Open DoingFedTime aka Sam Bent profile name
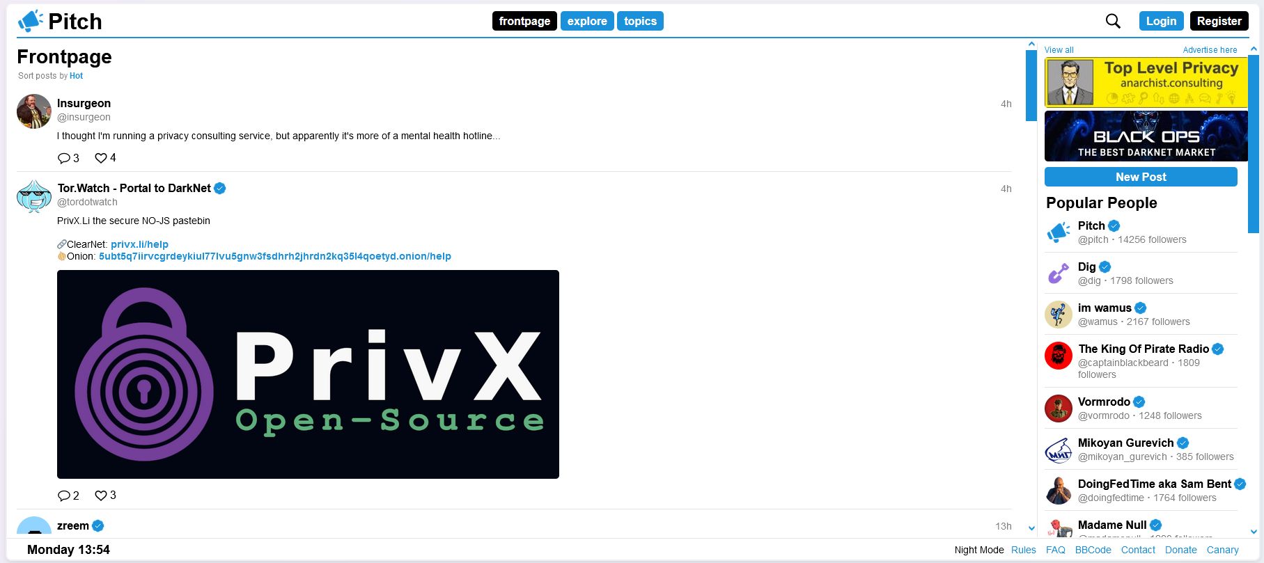The height and width of the screenshot is (563, 1264). pyautogui.click(x=1154, y=484)
